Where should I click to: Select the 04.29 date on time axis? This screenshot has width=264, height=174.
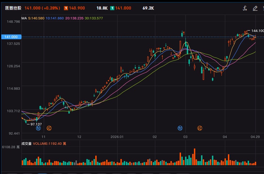point(255,137)
